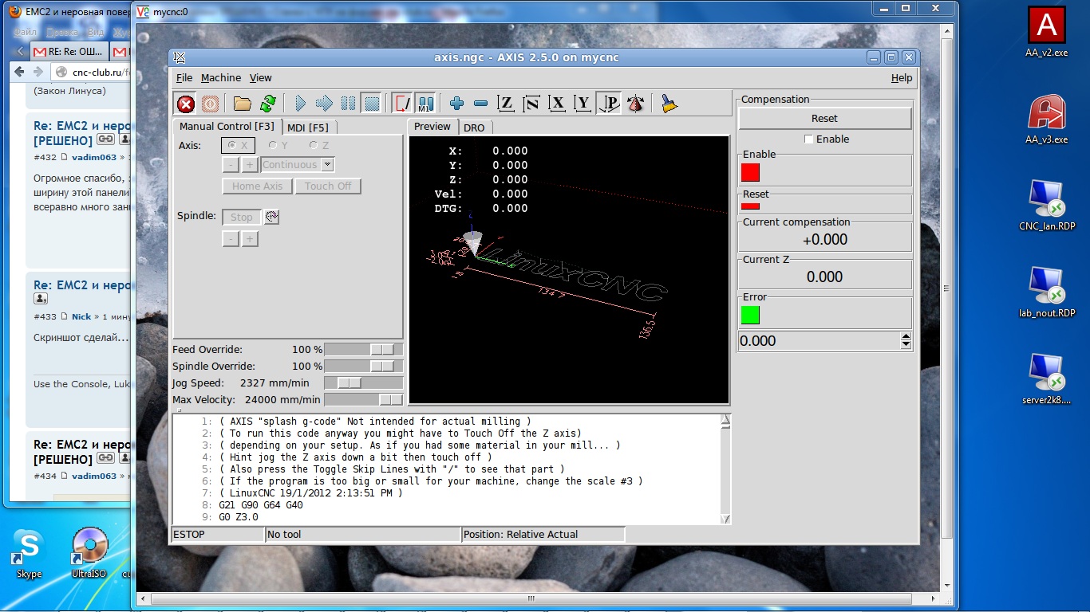Adjust the Max Velocity slider
Viewport: 1090px width, 612px height.
coord(364,400)
